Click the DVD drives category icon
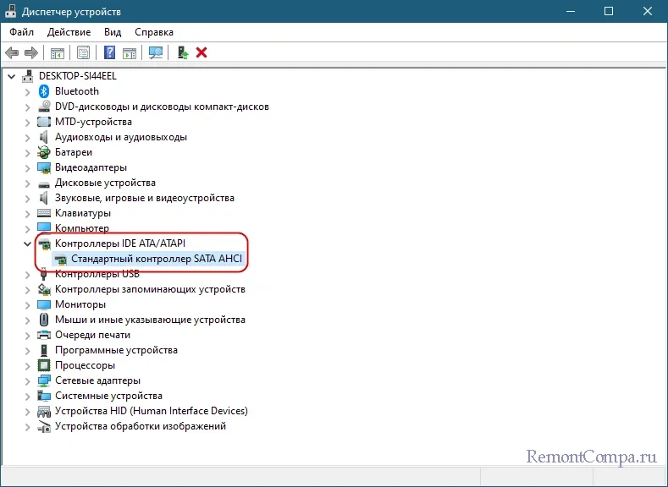The width and height of the screenshot is (668, 487). pos(44,107)
